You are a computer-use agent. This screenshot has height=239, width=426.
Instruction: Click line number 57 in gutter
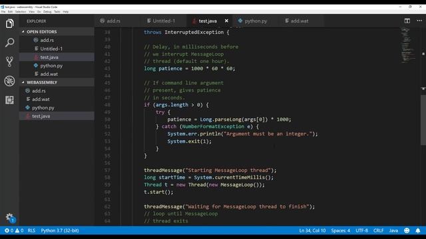pos(107,170)
